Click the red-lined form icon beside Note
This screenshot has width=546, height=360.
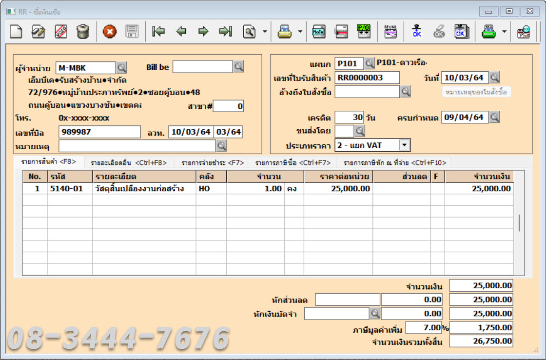click(341, 32)
